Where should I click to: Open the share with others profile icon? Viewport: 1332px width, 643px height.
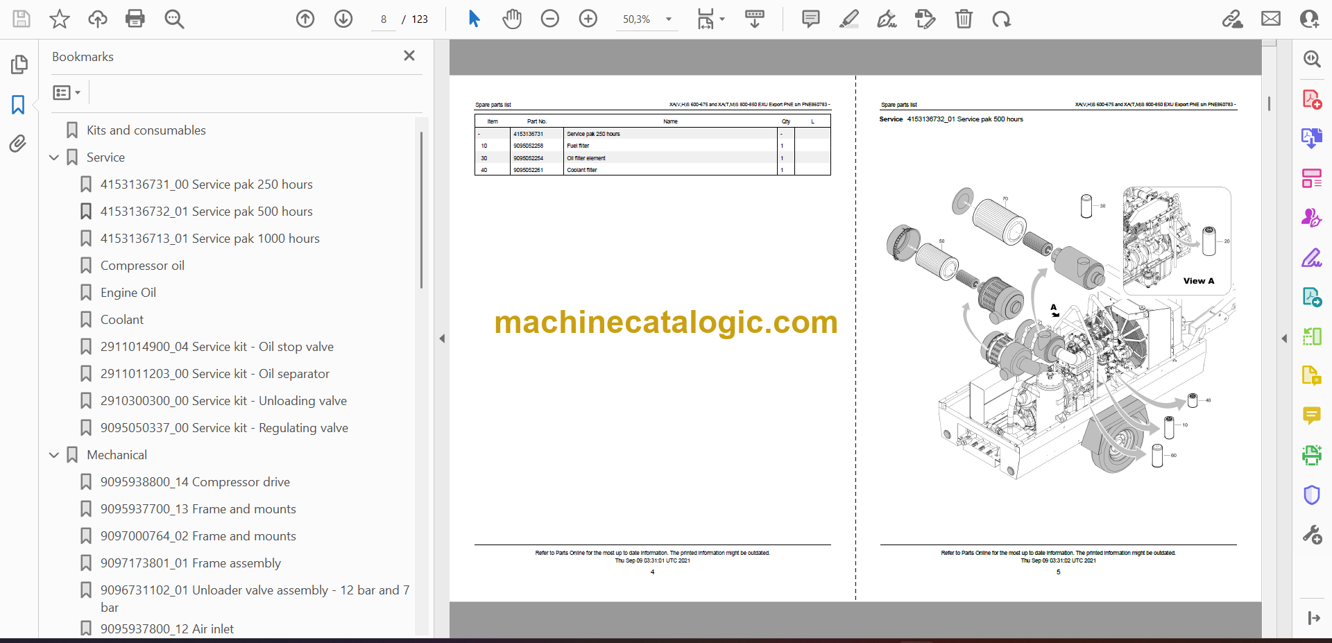1309,19
